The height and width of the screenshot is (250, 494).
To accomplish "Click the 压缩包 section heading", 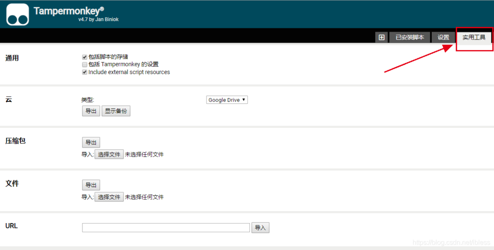I will point(15,141).
